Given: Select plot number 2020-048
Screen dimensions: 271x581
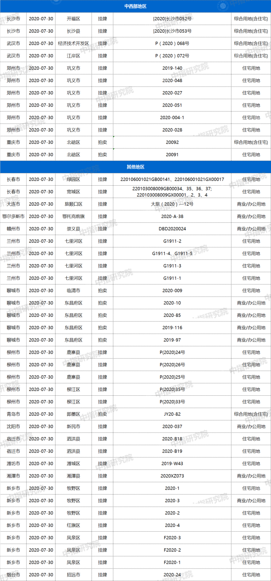Looking at the screenshot, I should (x=172, y=80).
